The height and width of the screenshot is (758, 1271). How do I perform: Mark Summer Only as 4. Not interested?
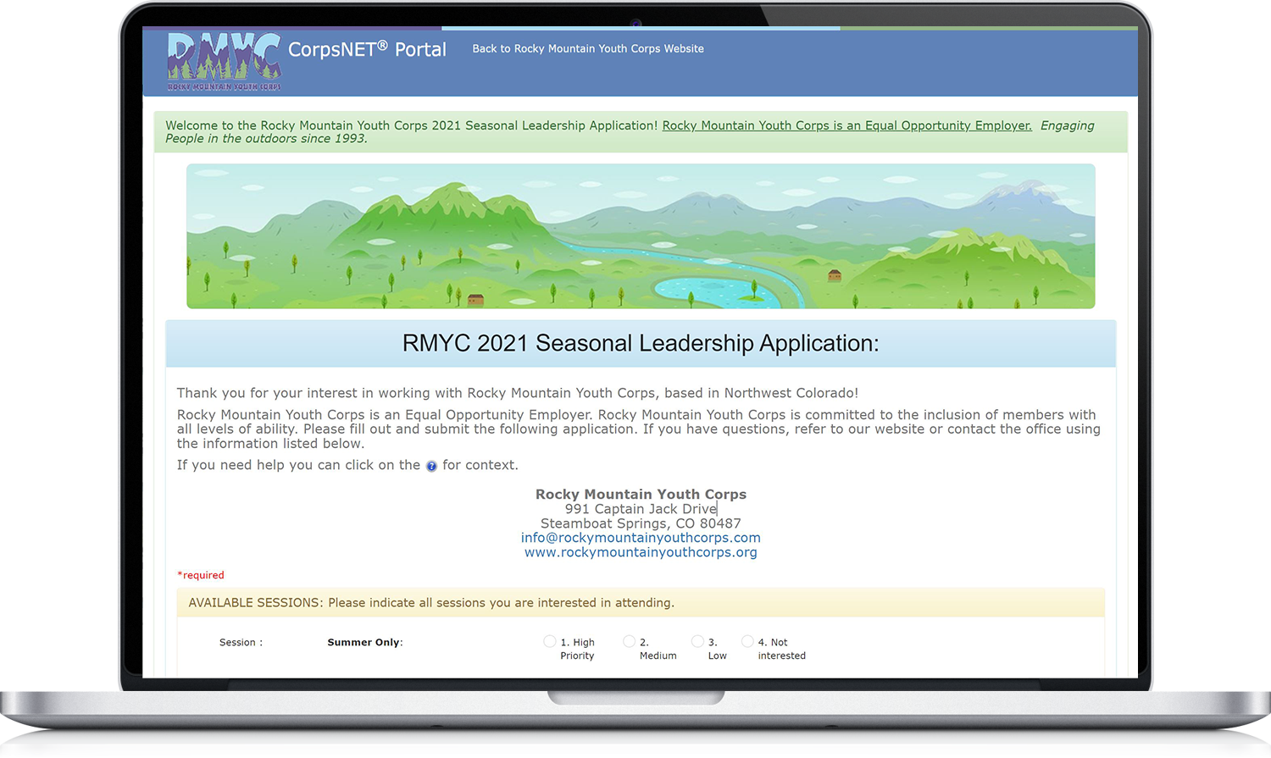(x=747, y=642)
